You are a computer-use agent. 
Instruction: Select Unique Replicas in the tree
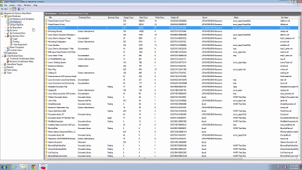(17, 25)
